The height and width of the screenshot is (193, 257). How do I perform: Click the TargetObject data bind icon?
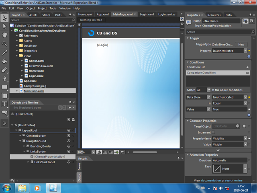pyautogui.click(x=244, y=126)
